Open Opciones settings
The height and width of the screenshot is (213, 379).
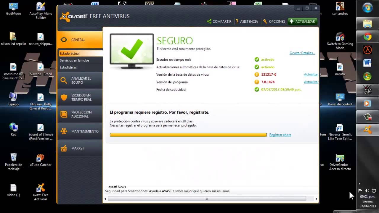(274, 22)
